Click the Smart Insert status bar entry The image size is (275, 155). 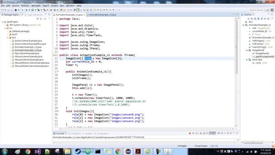[201, 146]
